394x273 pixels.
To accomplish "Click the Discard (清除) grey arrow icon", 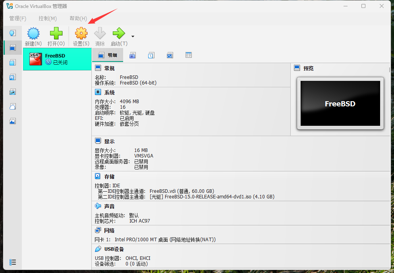I will 100,33.
